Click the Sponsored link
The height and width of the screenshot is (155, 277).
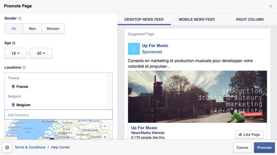pyautogui.click(x=152, y=52)
